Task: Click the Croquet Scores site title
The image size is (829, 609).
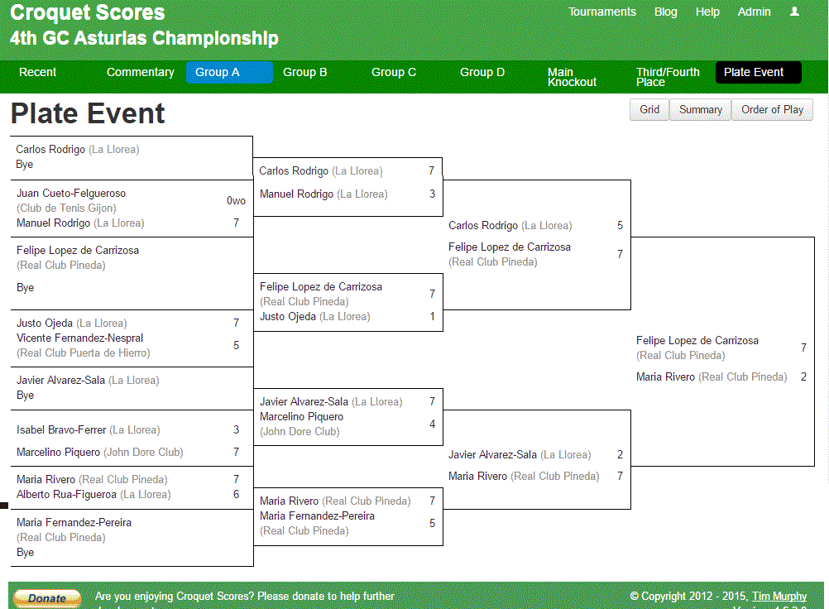Action: (87, 12)
